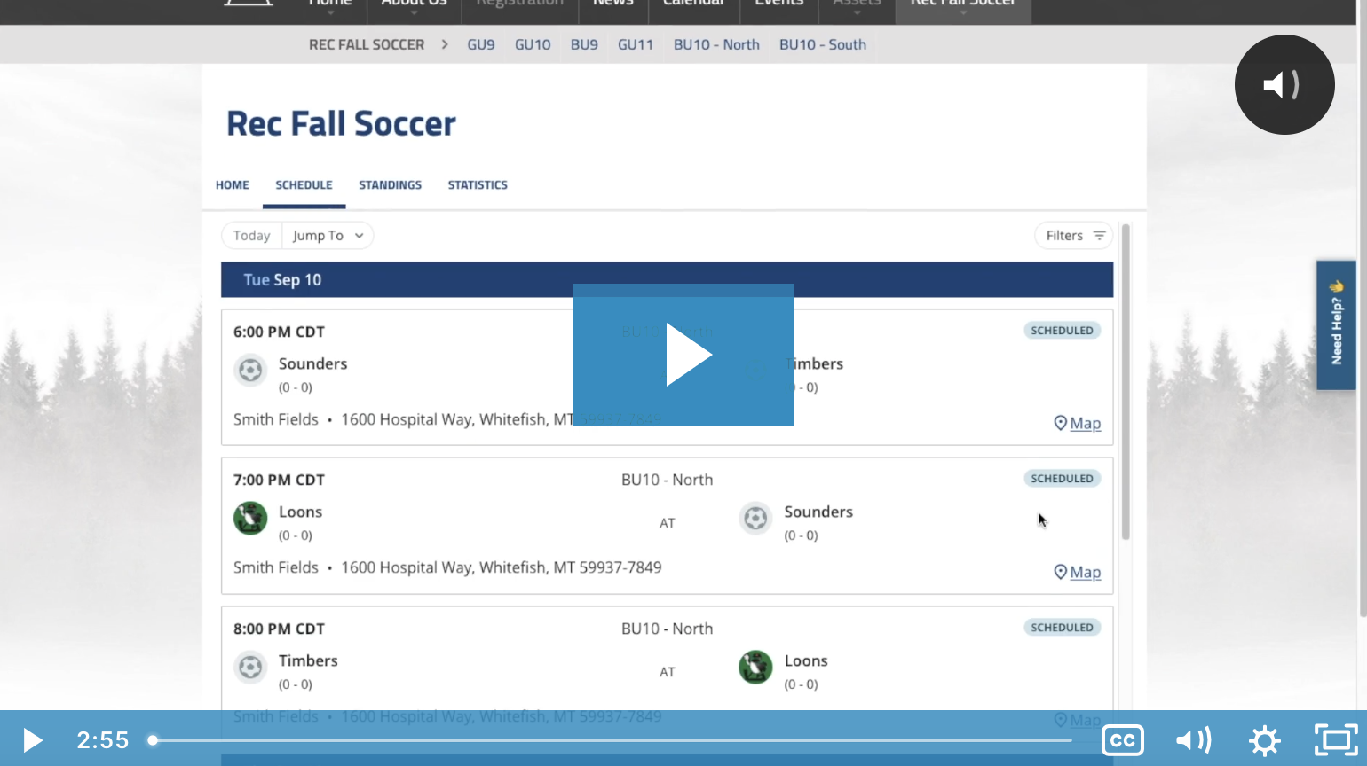Open the GU11 division link
The image size is (1367, 766).
tap(636, 44)
